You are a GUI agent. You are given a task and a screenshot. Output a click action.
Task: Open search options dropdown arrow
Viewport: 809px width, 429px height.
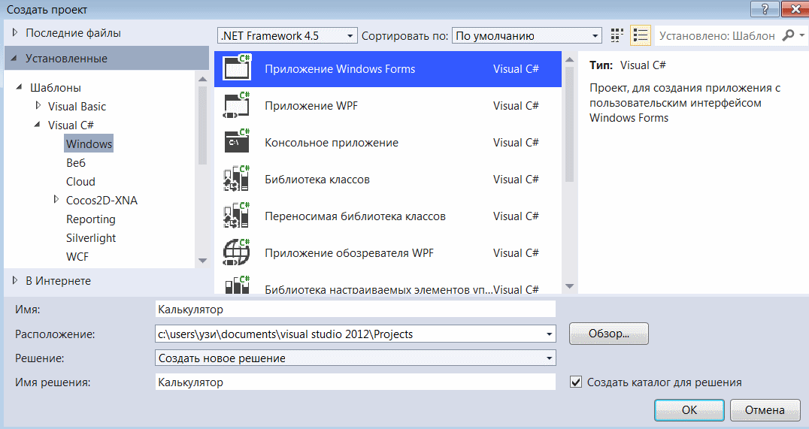801,35
